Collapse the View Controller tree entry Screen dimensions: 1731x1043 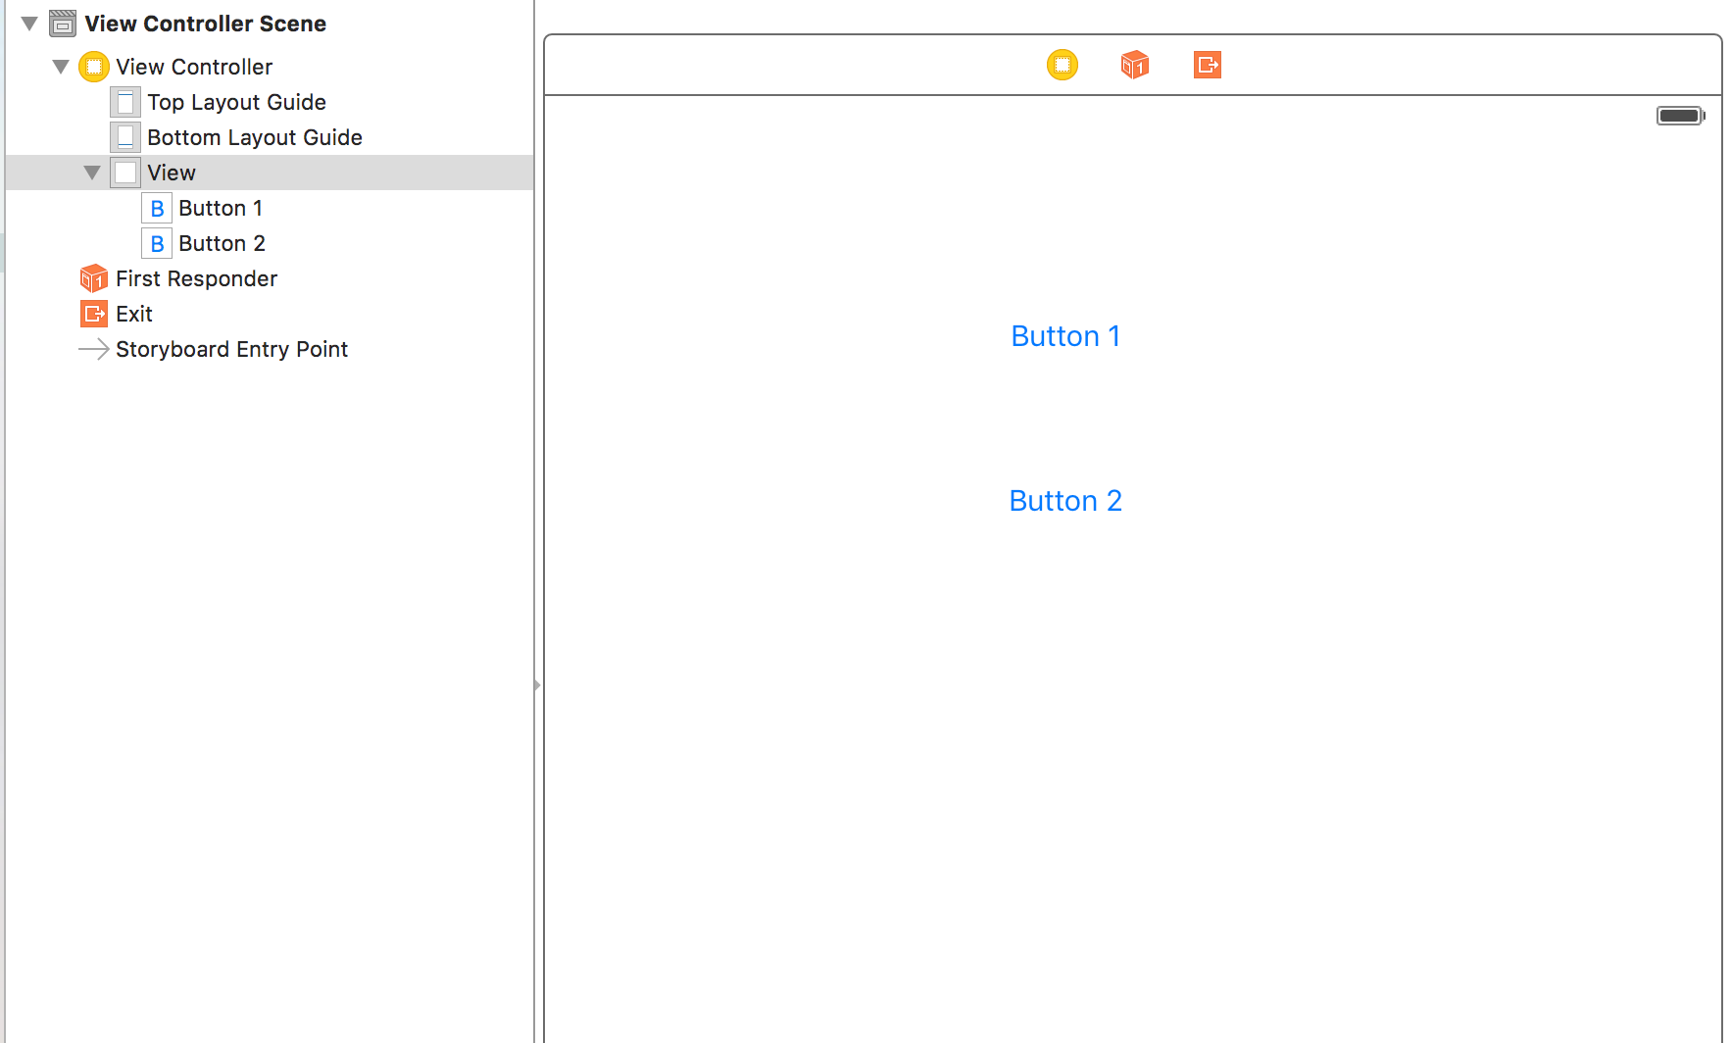(61, 66)
